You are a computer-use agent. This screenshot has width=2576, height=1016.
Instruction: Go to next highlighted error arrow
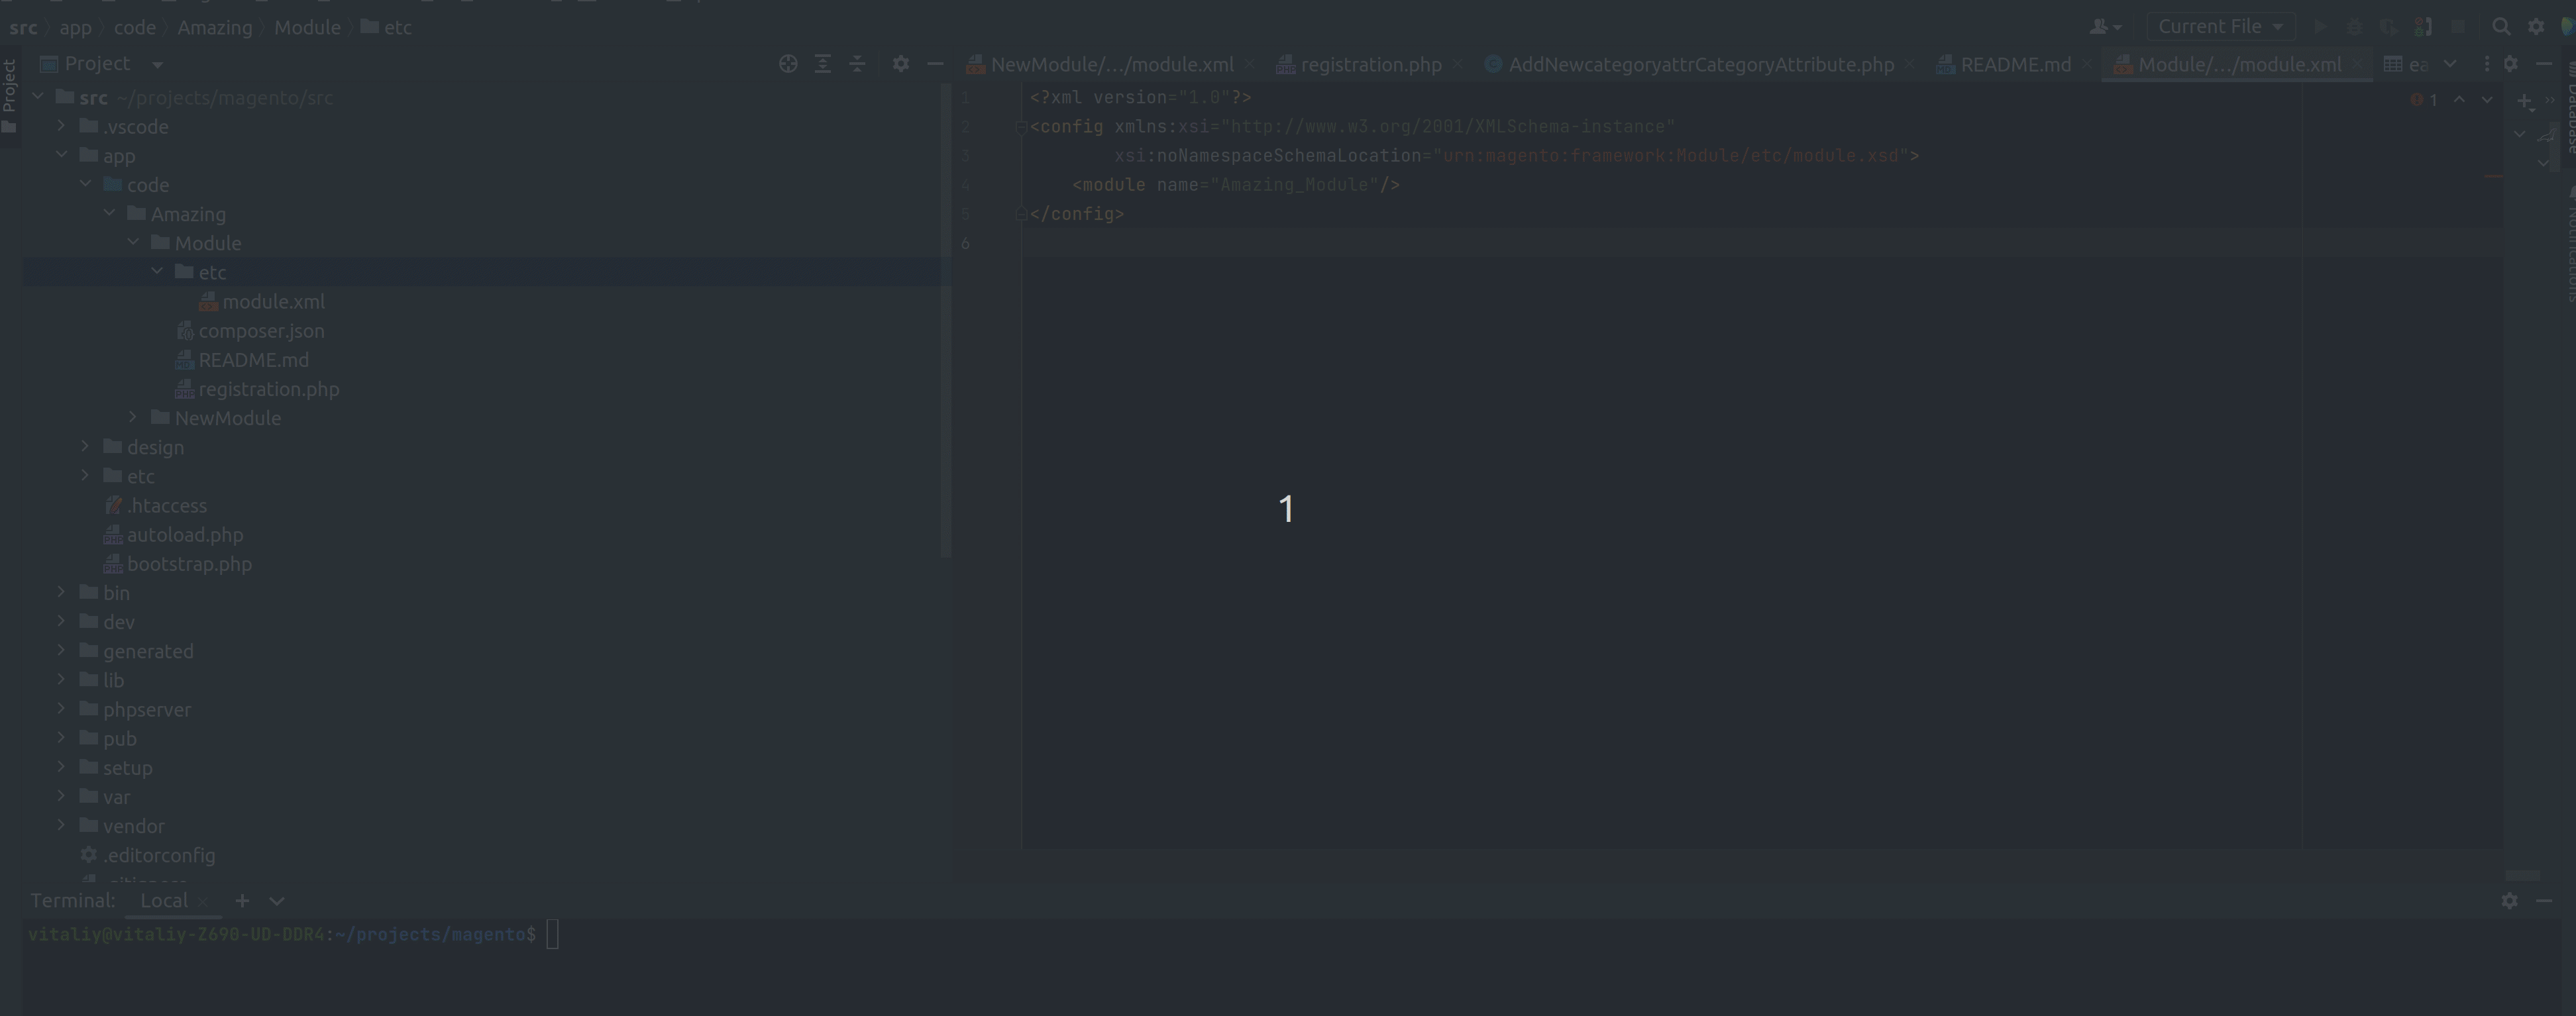tap(2487, 100)
